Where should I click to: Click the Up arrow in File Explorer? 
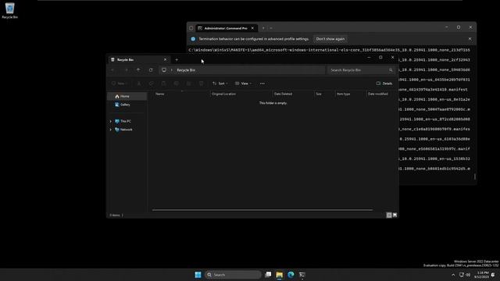(138, 70)
